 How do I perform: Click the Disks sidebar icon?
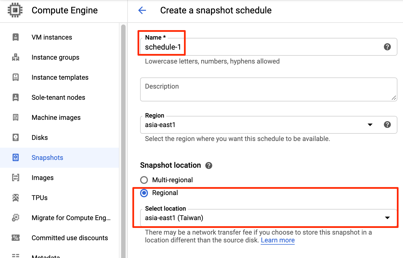16,137
